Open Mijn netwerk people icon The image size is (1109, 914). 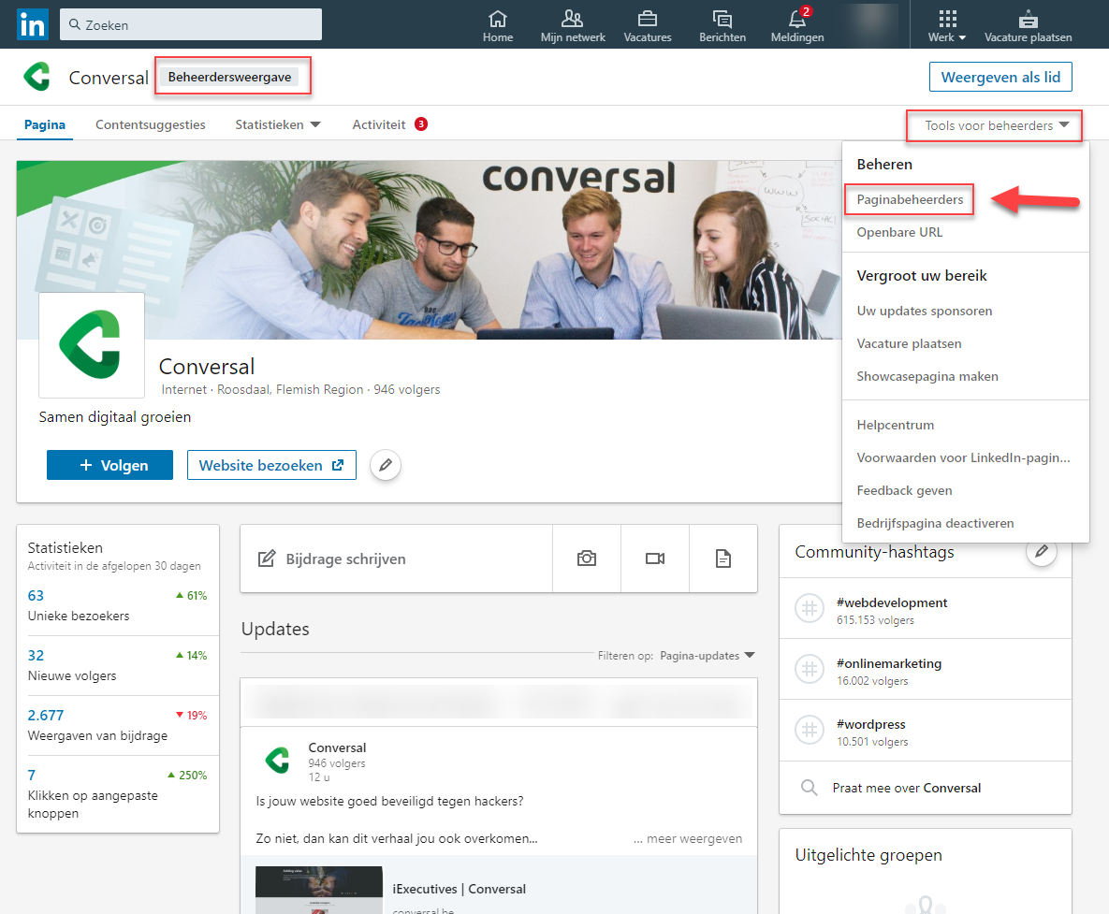point(572,19)
